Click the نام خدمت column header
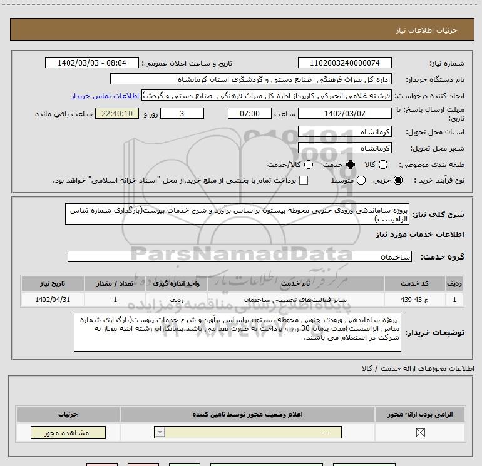Image resolution: width=482 pixels, height=466 pixels. point(295,283)
